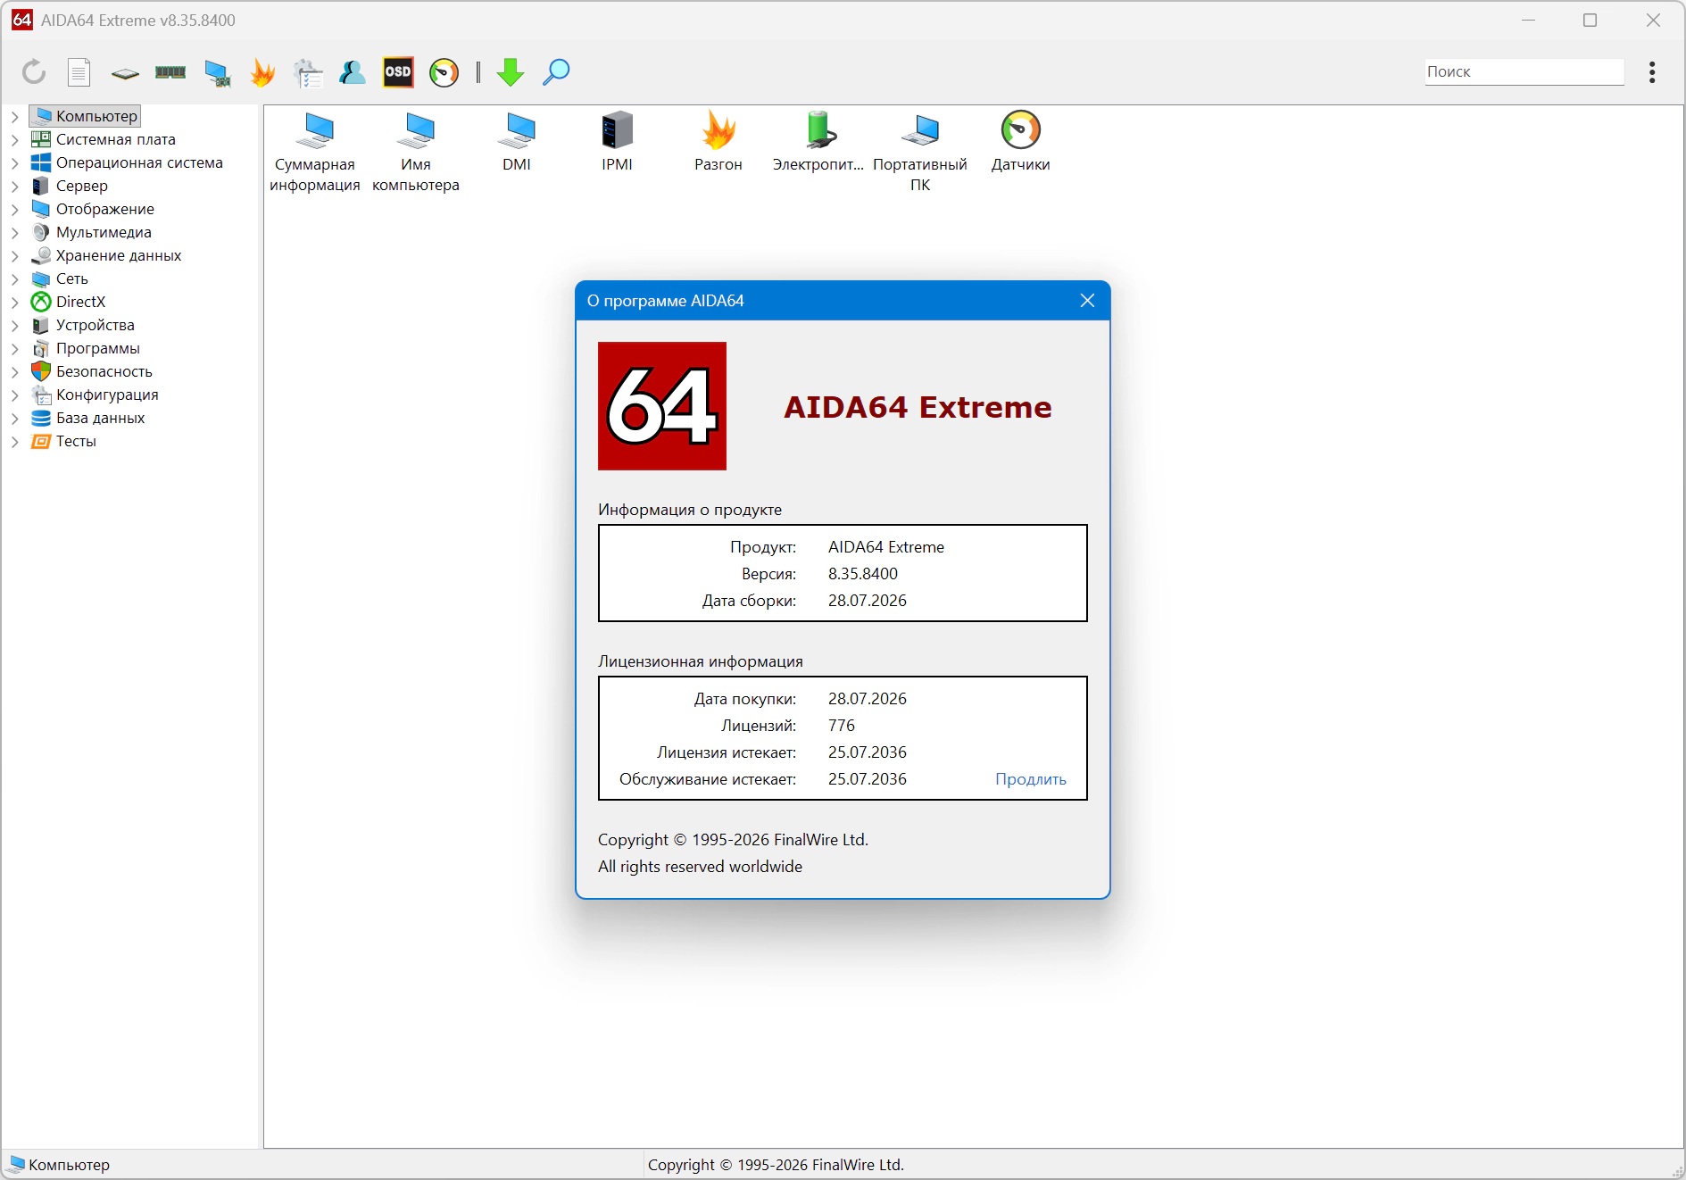Click the AIDA64 red 64 logo
Viewport: 1686px width, 1180px height.
(x=662, y=406)
